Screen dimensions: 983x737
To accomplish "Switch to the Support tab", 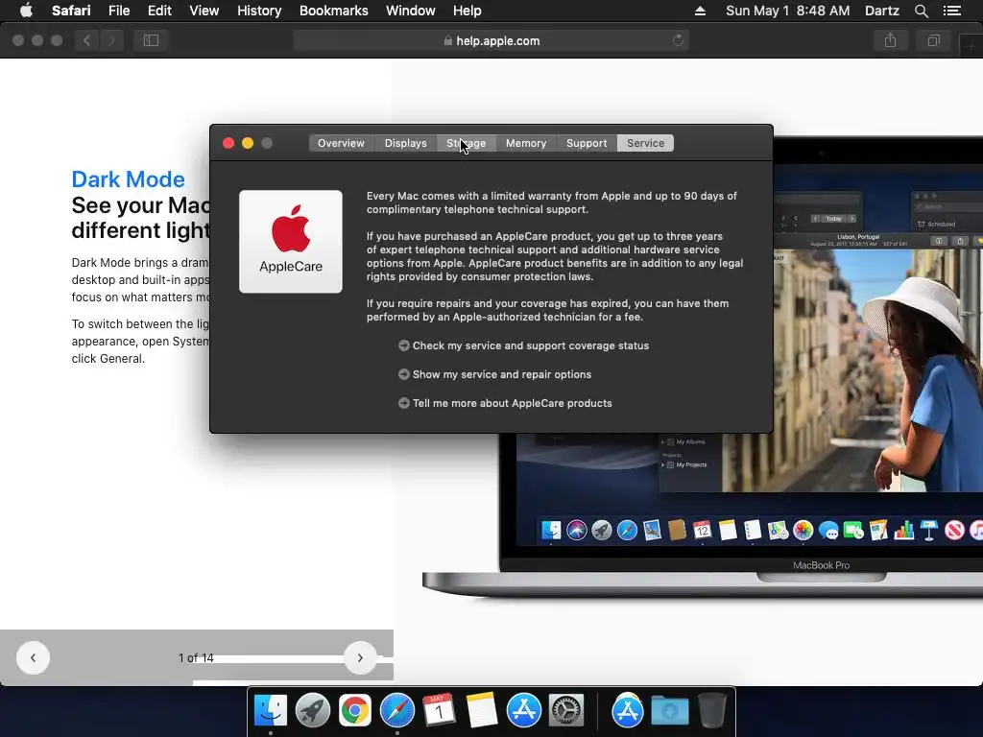I will (587, 143).
